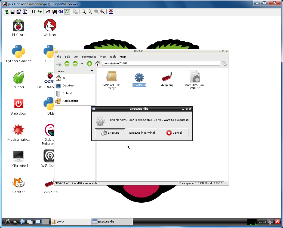Open the Go menu
This screenshot has width=283, height=228.
click(76, 57)
